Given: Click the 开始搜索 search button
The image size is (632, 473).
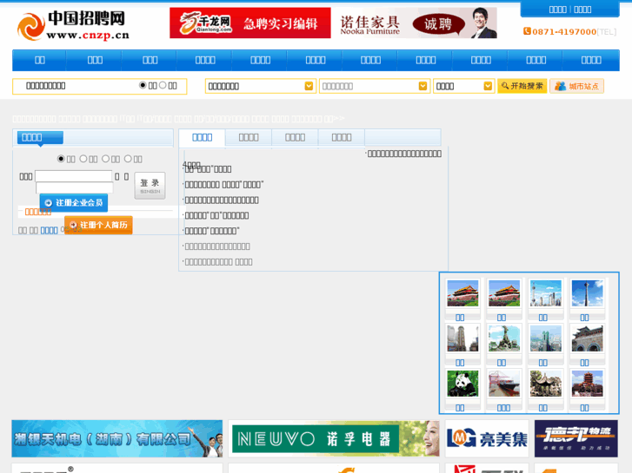Looking at the screenshot, I should (522, 86).
